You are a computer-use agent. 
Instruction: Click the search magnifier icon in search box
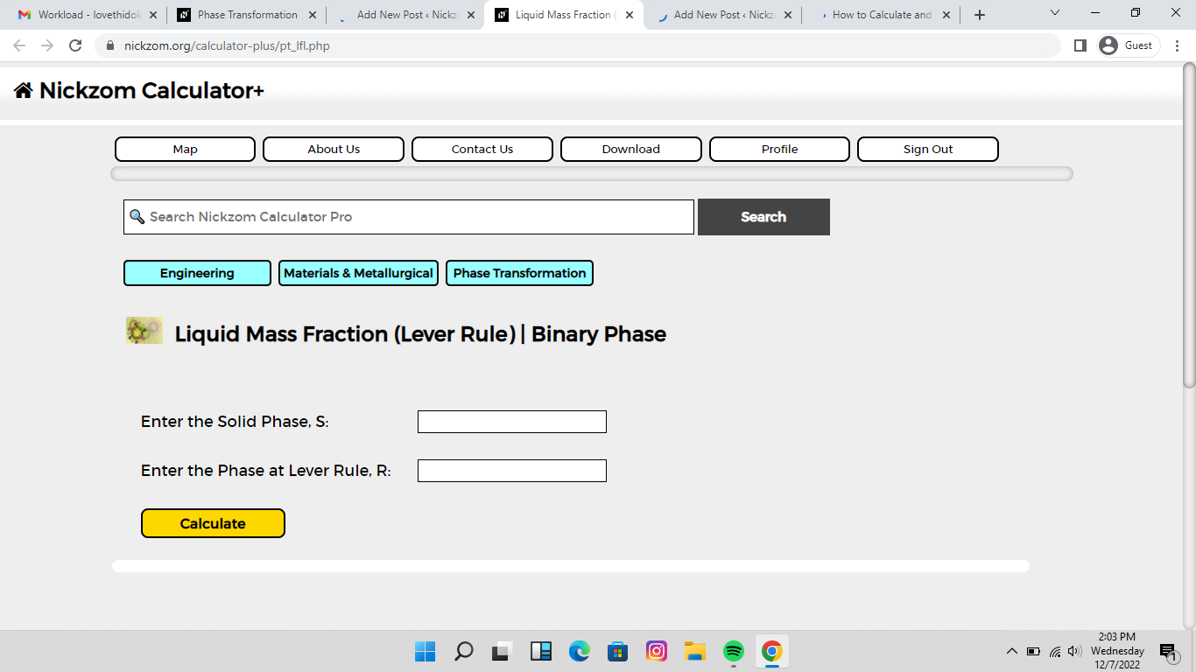click(137, 216)
